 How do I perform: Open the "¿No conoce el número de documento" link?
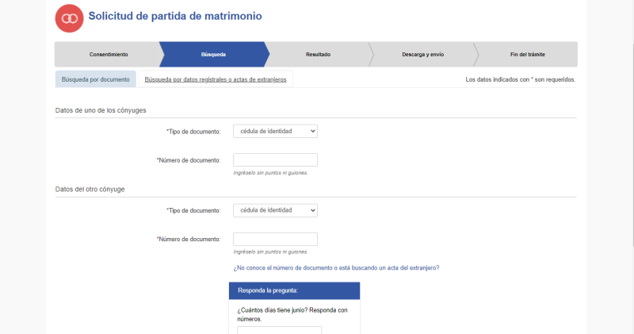pos(336,268)
